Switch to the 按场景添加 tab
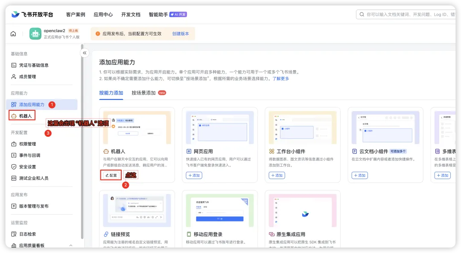Image resolution: width=461 pixels, height=253 pixels. (x=143, y=93)
